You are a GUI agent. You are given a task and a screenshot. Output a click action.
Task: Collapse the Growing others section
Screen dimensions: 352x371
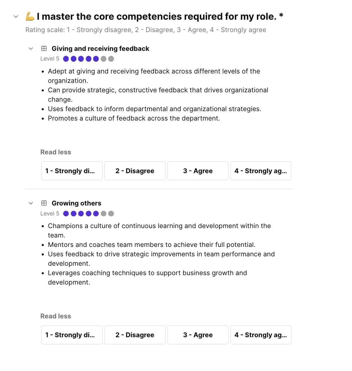[31, 203]
